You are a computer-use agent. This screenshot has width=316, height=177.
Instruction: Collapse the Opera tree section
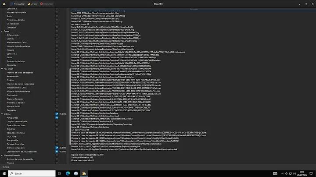pyautogui.click(x=2, y=31)
